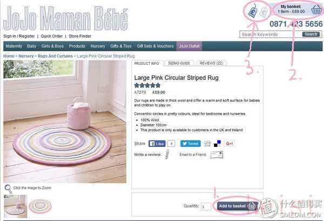Go to Rugs And Curtains breadcrumb
Image resolution: width=324 pixels, height=221 pixels.
pos(55,56)
